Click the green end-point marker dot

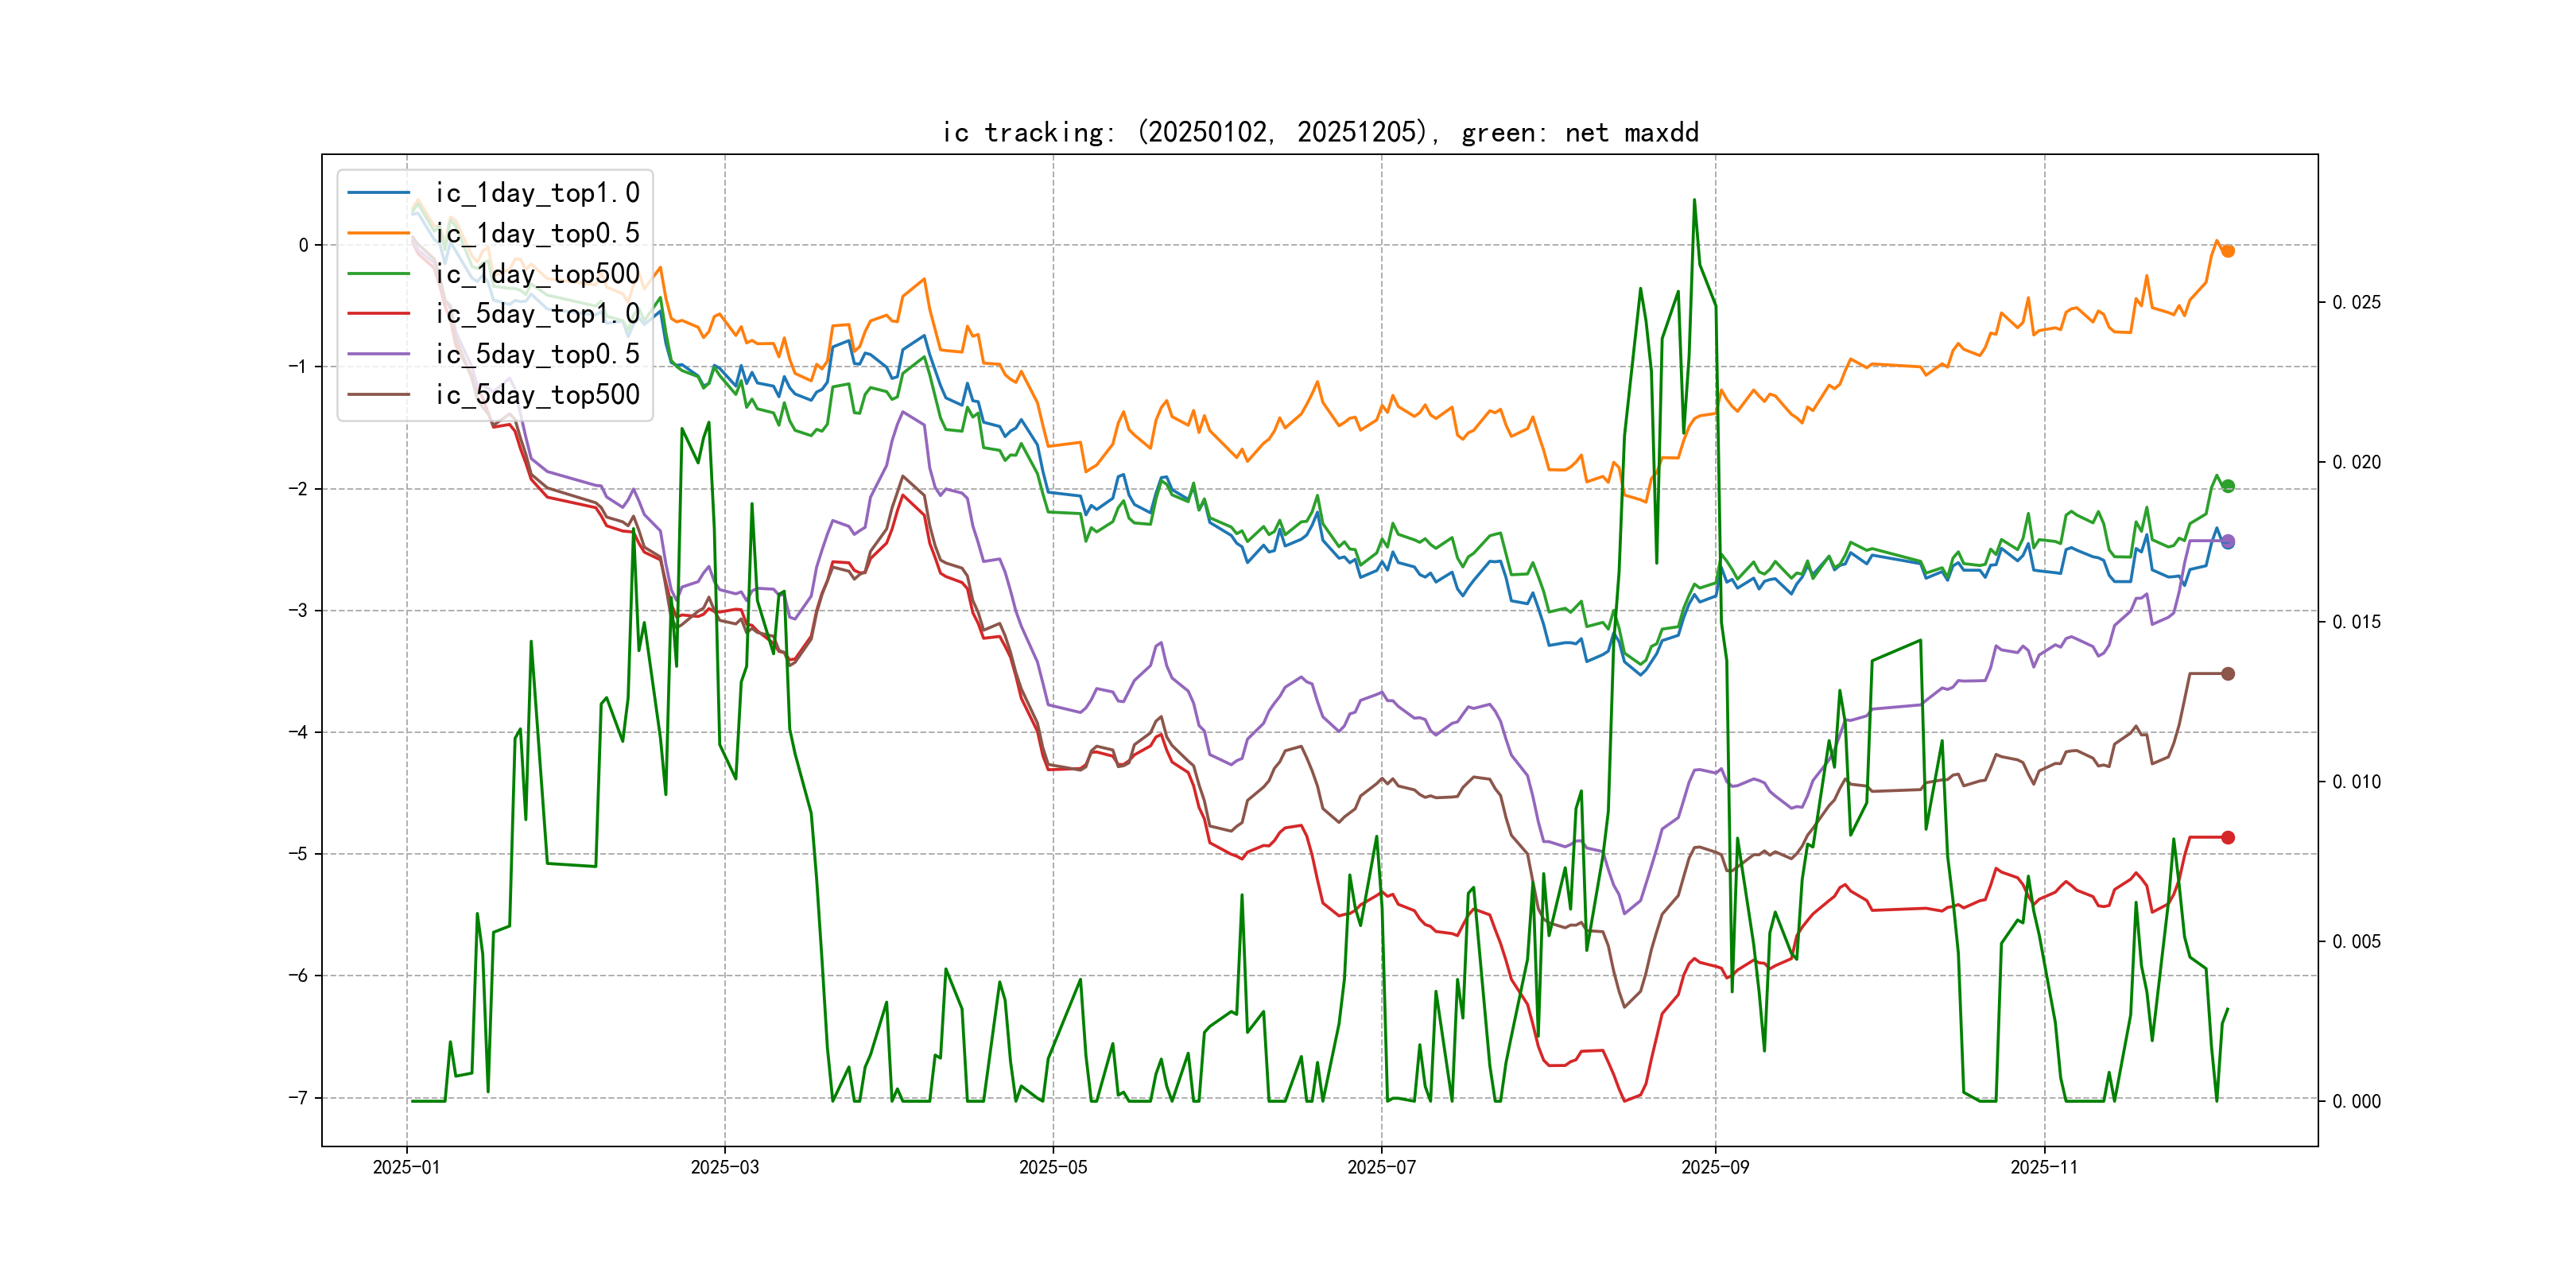pos(2227,486)
